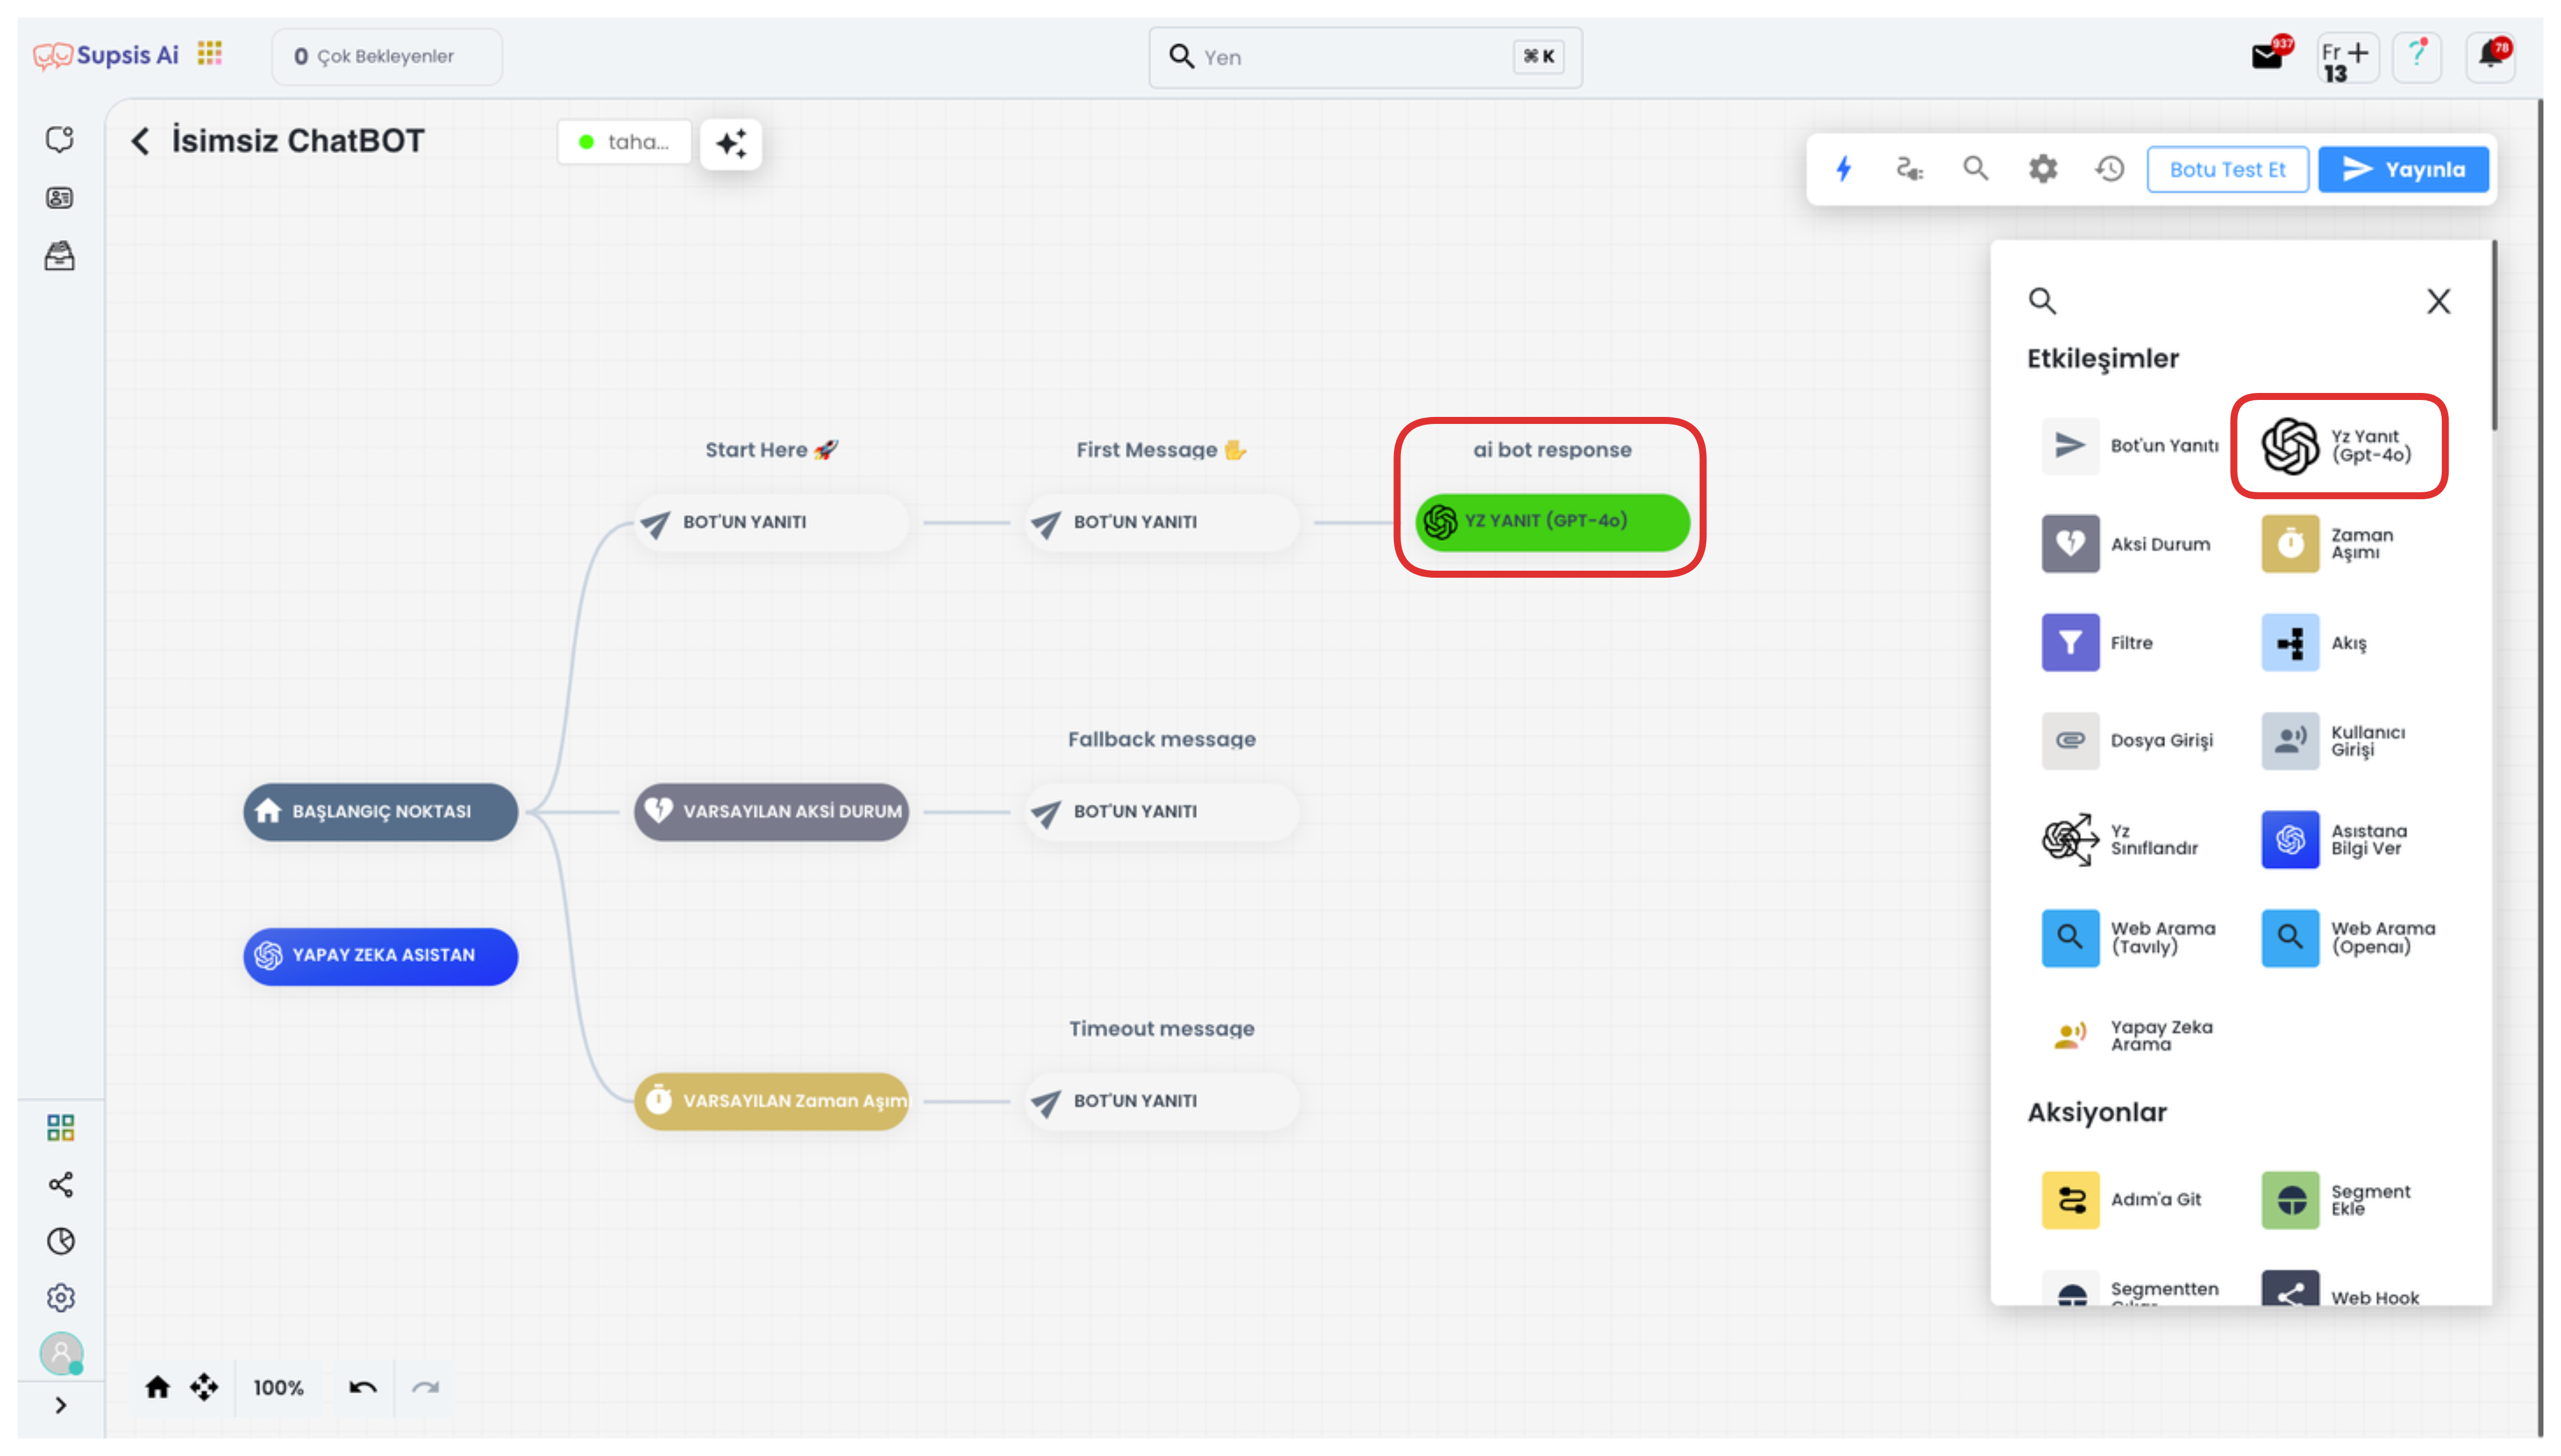Image resolution: width=2561 pixels, height=1456 pixels.
Task: Close the Etkileşimler panel
Action: tap(2438, 301)
